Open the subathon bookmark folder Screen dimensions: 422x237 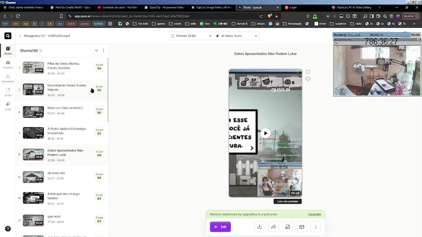point(338,24)
